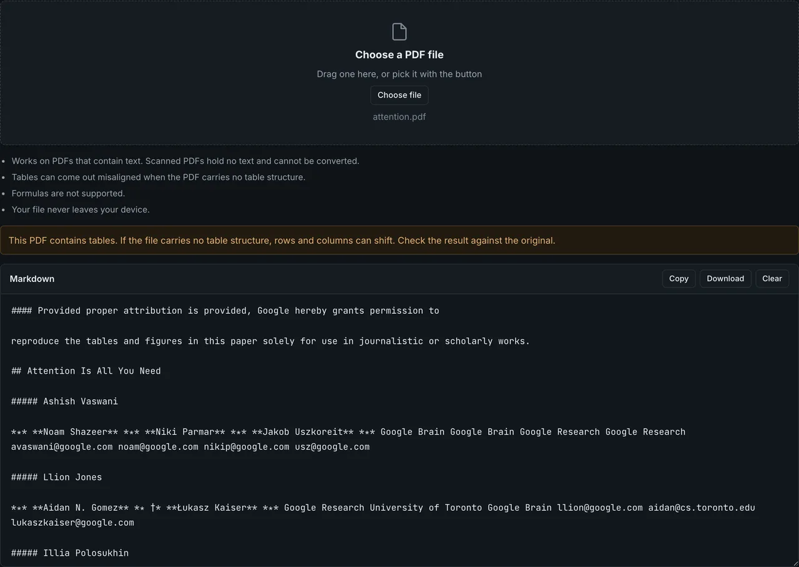
Task: Click the line containing '**Aidan N. Gomez**'
Action: tap(383, 508)
